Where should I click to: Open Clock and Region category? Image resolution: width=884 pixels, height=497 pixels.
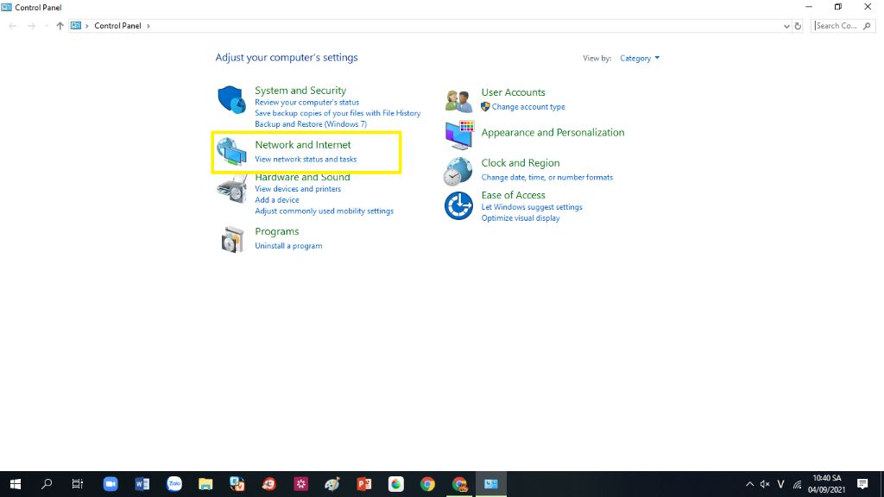click(x=521, y=163)
